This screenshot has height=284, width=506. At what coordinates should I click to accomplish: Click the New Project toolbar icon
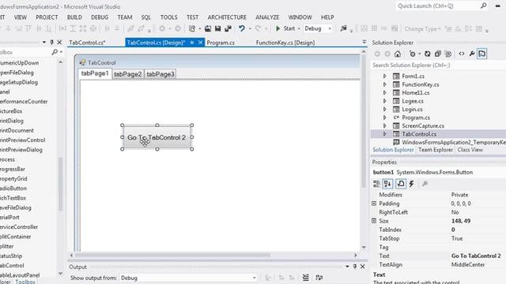coord(192,28)
